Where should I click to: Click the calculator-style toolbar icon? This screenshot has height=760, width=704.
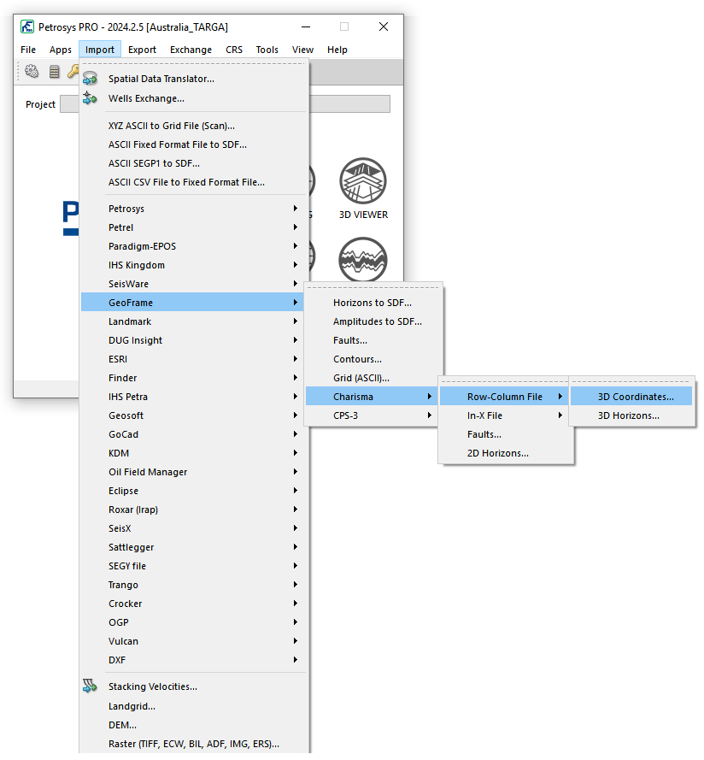coord(54,72)
